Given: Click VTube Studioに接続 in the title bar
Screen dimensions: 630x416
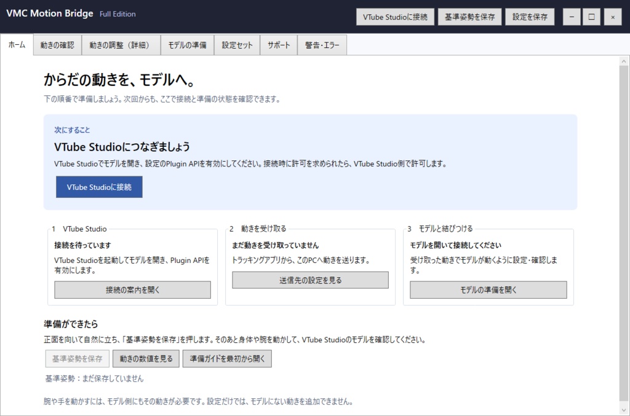Looking at the screenshot, I should point(395,17).
